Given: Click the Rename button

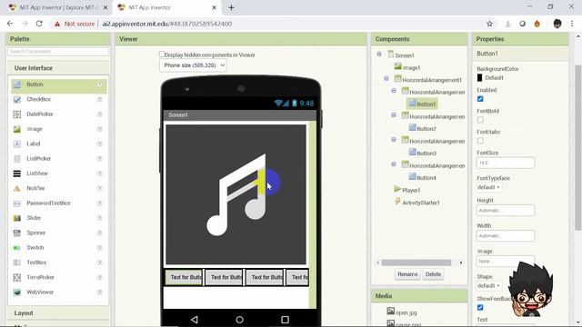Looking at the screenshot, I should (x=407, y=274).
